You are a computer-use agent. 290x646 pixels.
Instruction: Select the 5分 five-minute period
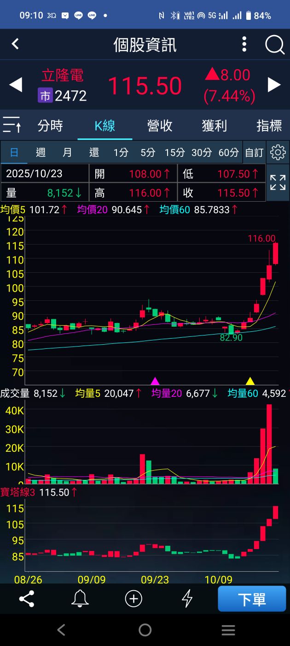point(148,152)
